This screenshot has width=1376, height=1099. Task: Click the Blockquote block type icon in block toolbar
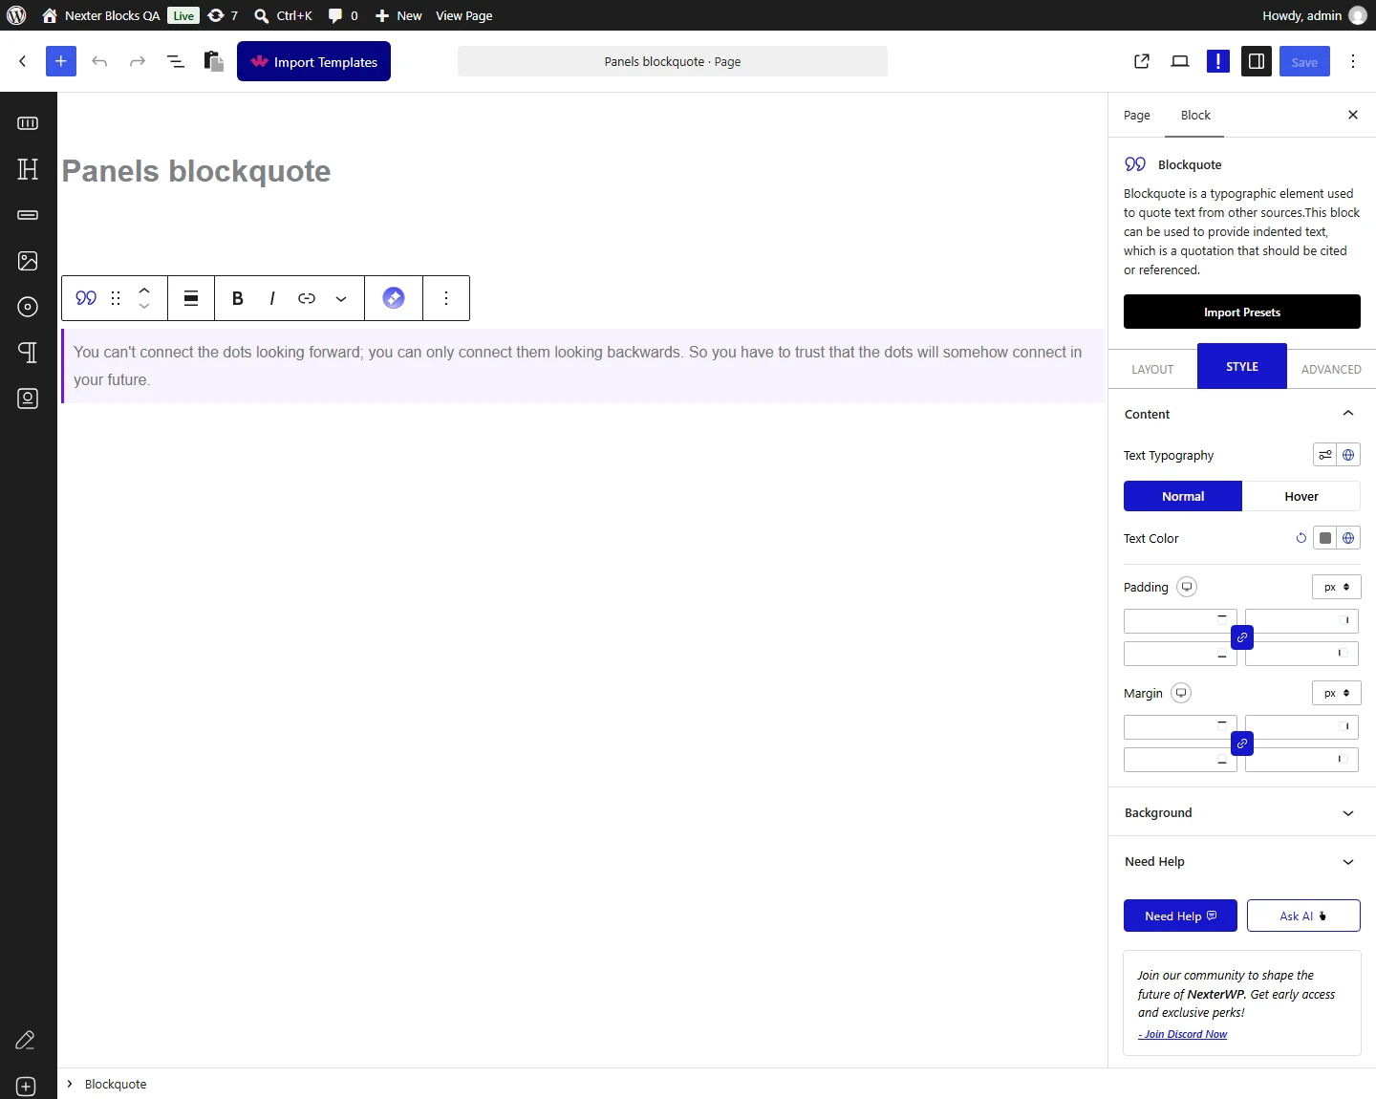point(86,298)
